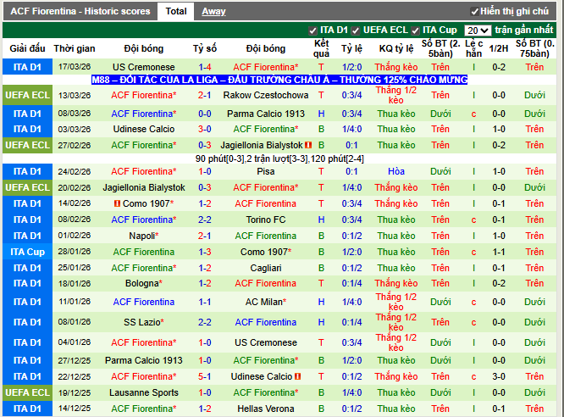
Task: Click ITA D1 badge on 17/03/26 row
Action: coord(28,67)
